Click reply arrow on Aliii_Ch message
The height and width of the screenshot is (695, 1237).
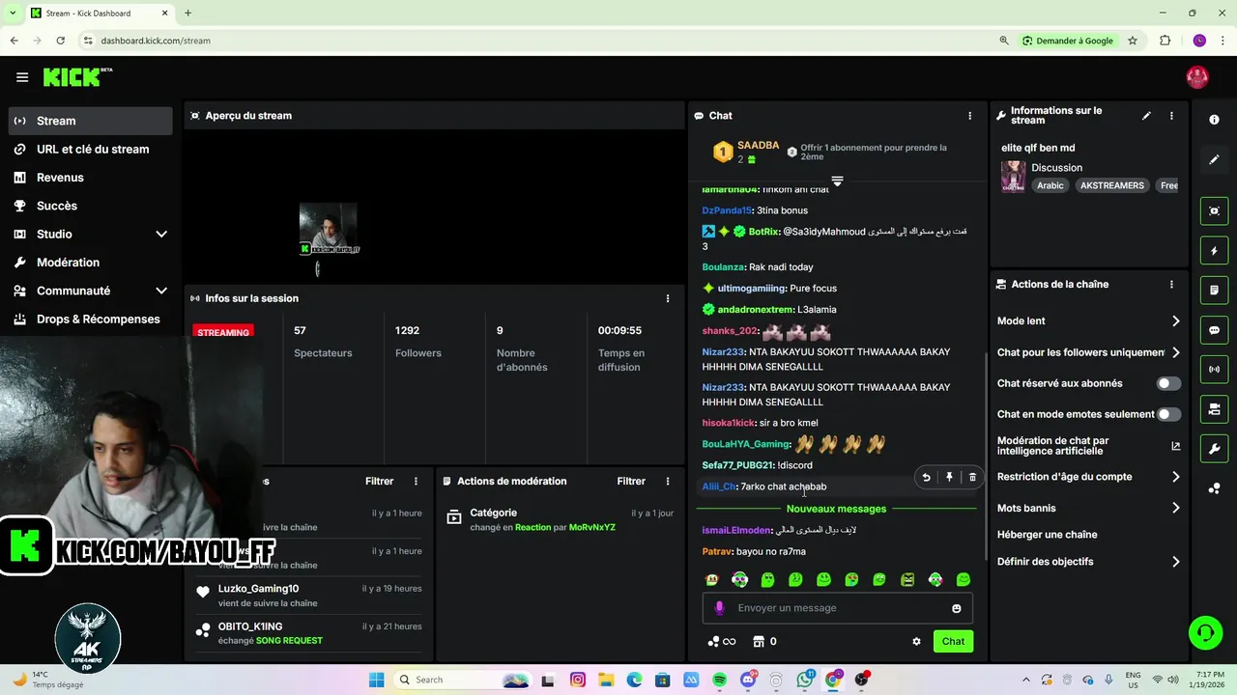pos(926,477)
